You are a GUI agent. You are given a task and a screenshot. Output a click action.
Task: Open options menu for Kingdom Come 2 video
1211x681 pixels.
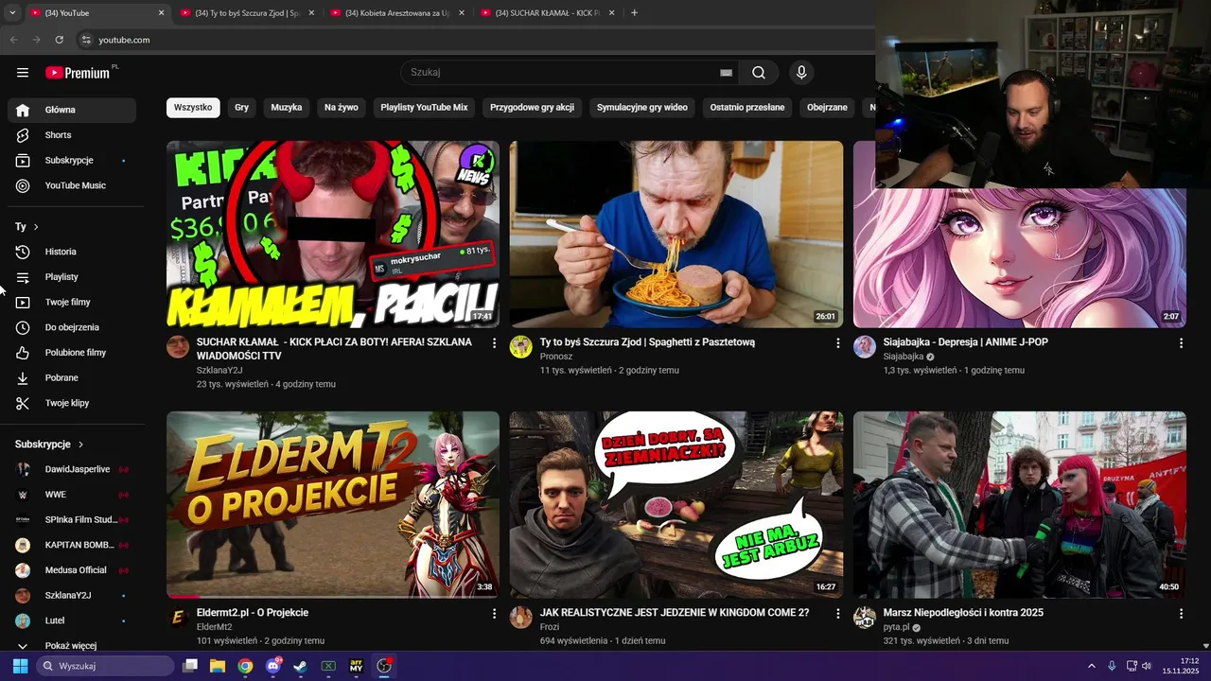pyautogui.click(x=837, y=614)
